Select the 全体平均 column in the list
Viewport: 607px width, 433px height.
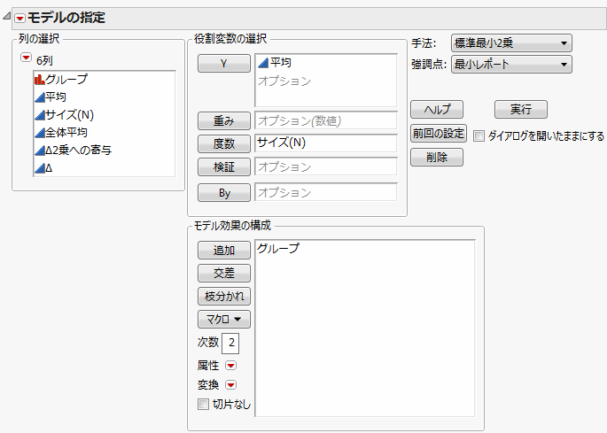point(66,133)
